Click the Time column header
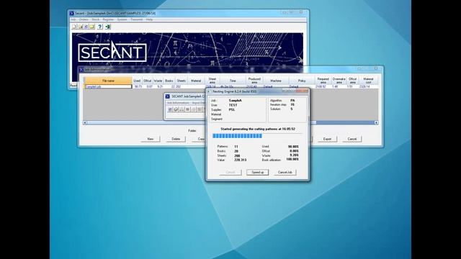461x259 pixels. (x=233, y=81)
